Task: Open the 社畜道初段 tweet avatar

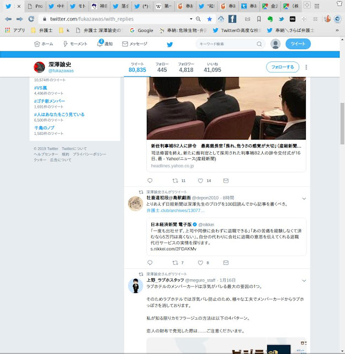Action: (x=135, y=204)
